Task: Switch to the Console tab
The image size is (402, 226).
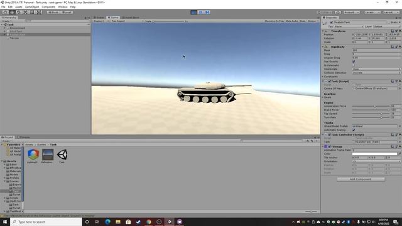Action: tap(23, 137)
